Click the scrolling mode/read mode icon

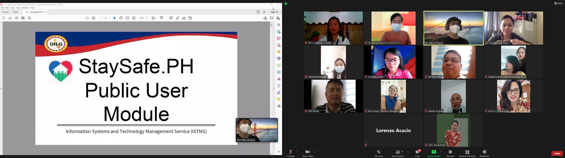161,18
